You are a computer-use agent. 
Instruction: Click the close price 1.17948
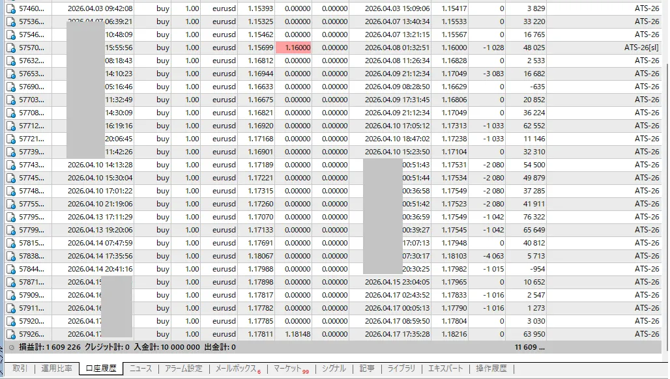[x=454, y=243]
